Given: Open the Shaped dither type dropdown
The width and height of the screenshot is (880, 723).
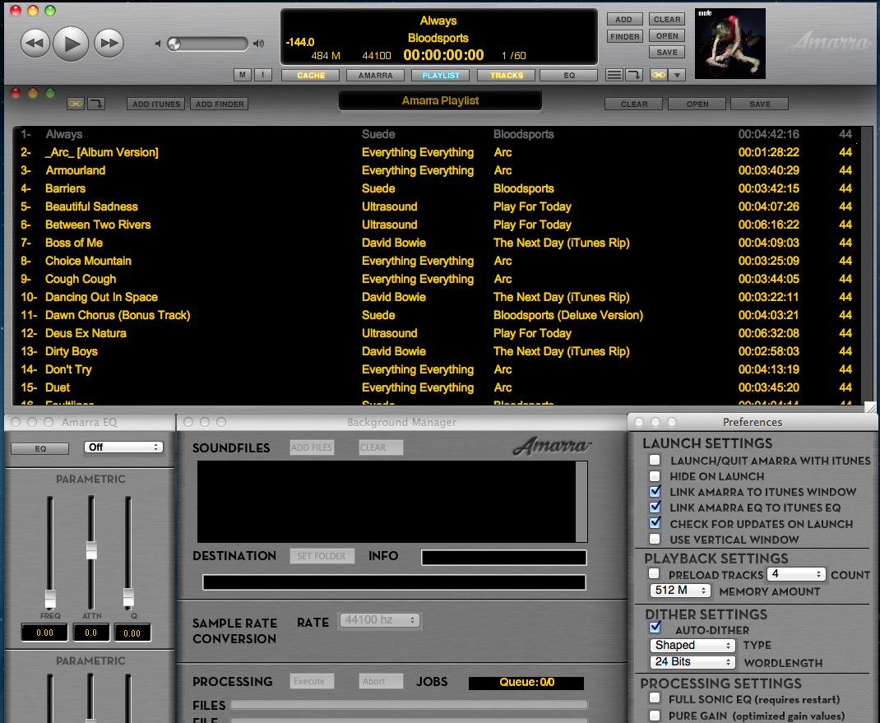Looking at the screenshot, I should (692, 646).
